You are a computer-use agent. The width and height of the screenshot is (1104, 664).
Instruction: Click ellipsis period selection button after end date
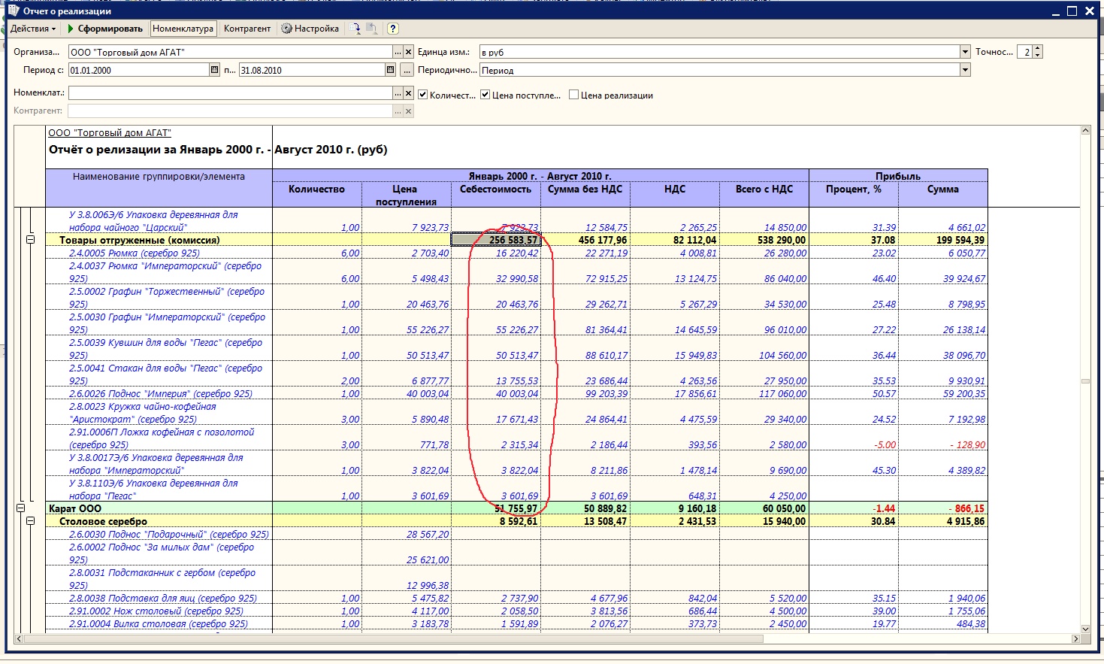407,70
